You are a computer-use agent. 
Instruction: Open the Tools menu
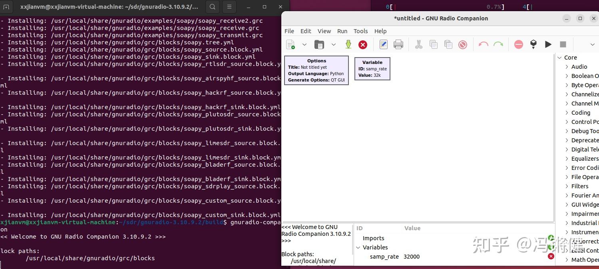[360, 31]
